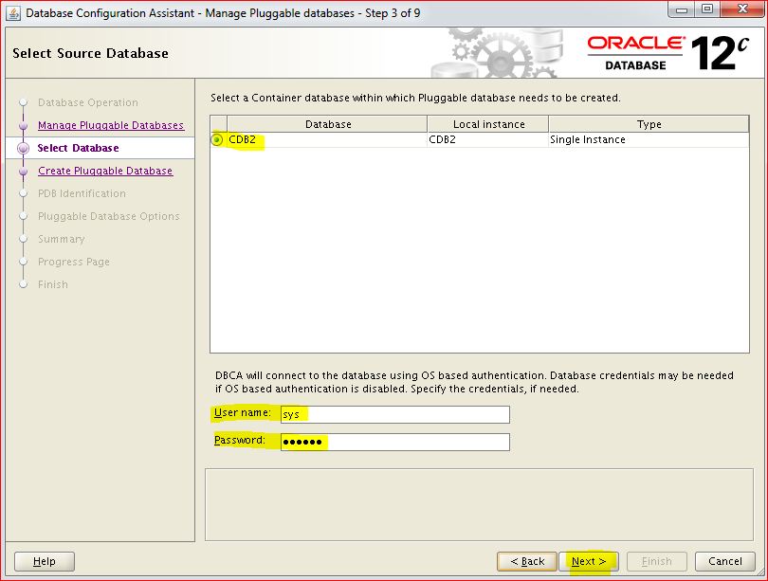Open Help for this wizard
The height and width of the screenshot is (581, 768).
(x=45, y=561)
